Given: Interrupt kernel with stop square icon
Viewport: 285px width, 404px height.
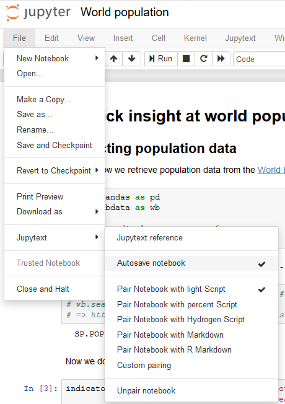Looking at the screenshot, I should tap(186, 59).
